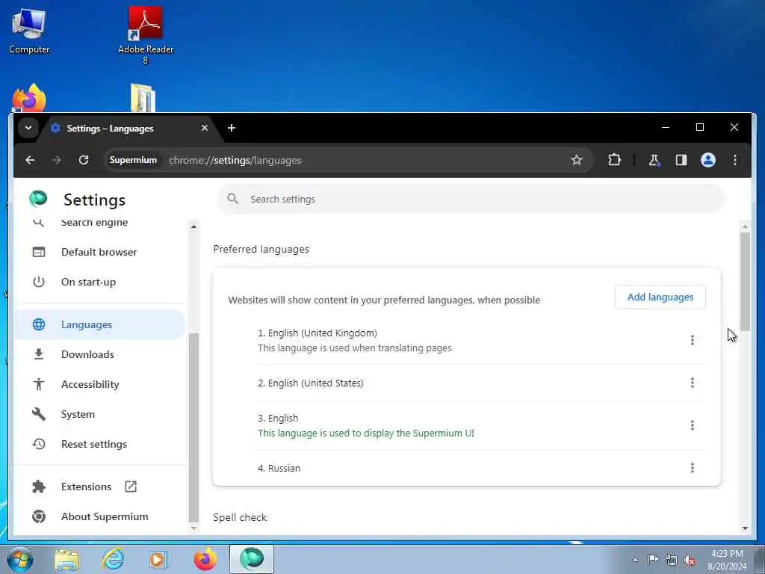Open Reset settings section
This screenshot has height=574, width=765.
tap(99, 444)
